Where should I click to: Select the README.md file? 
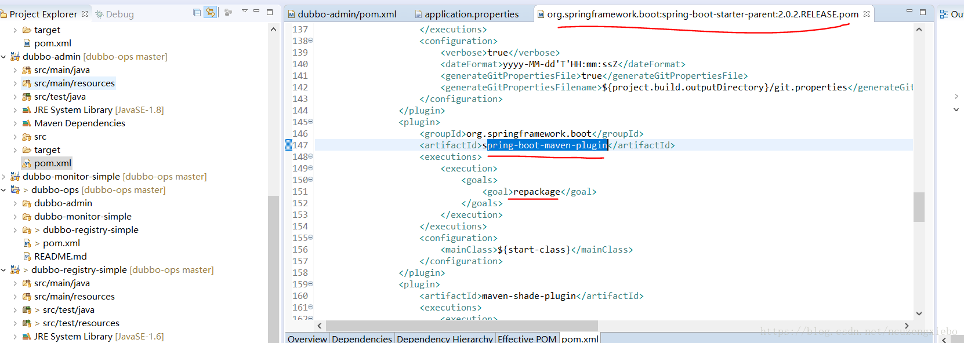60,257
